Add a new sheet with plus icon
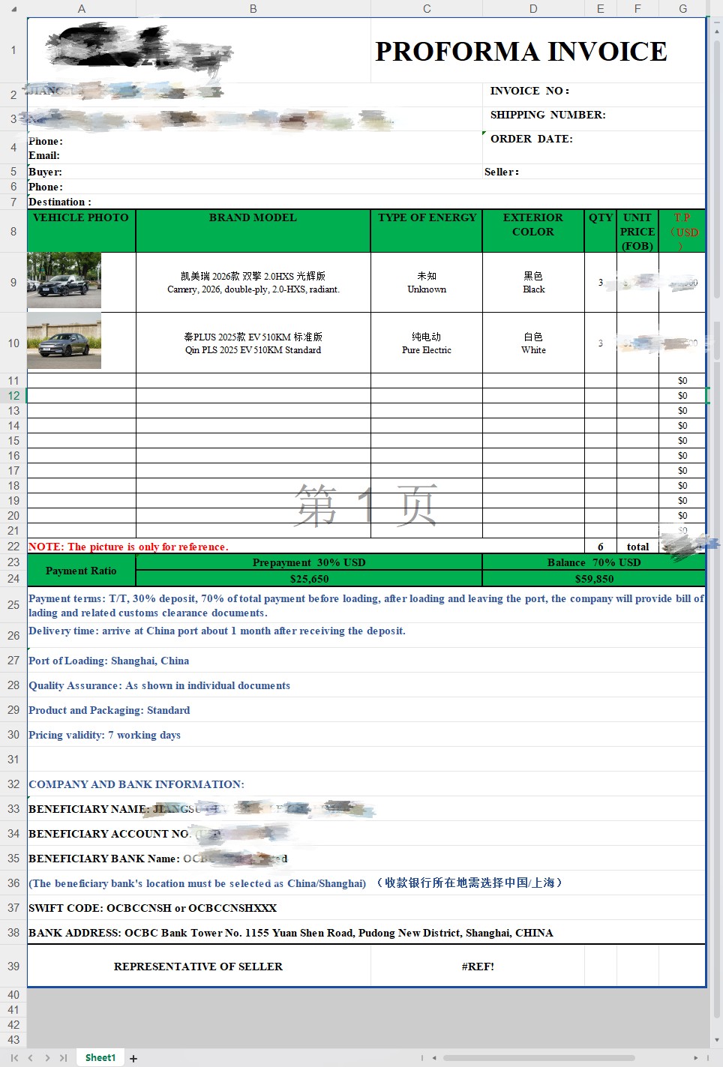The width and height of the screenshot is (723, 1067). pos(133,1058)
